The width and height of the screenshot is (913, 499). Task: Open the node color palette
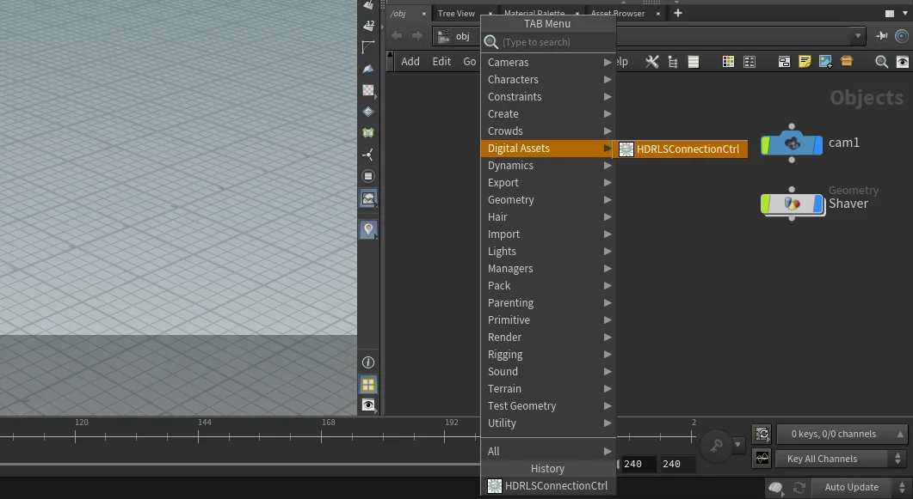pyautogui.click(x=728, y=62)
